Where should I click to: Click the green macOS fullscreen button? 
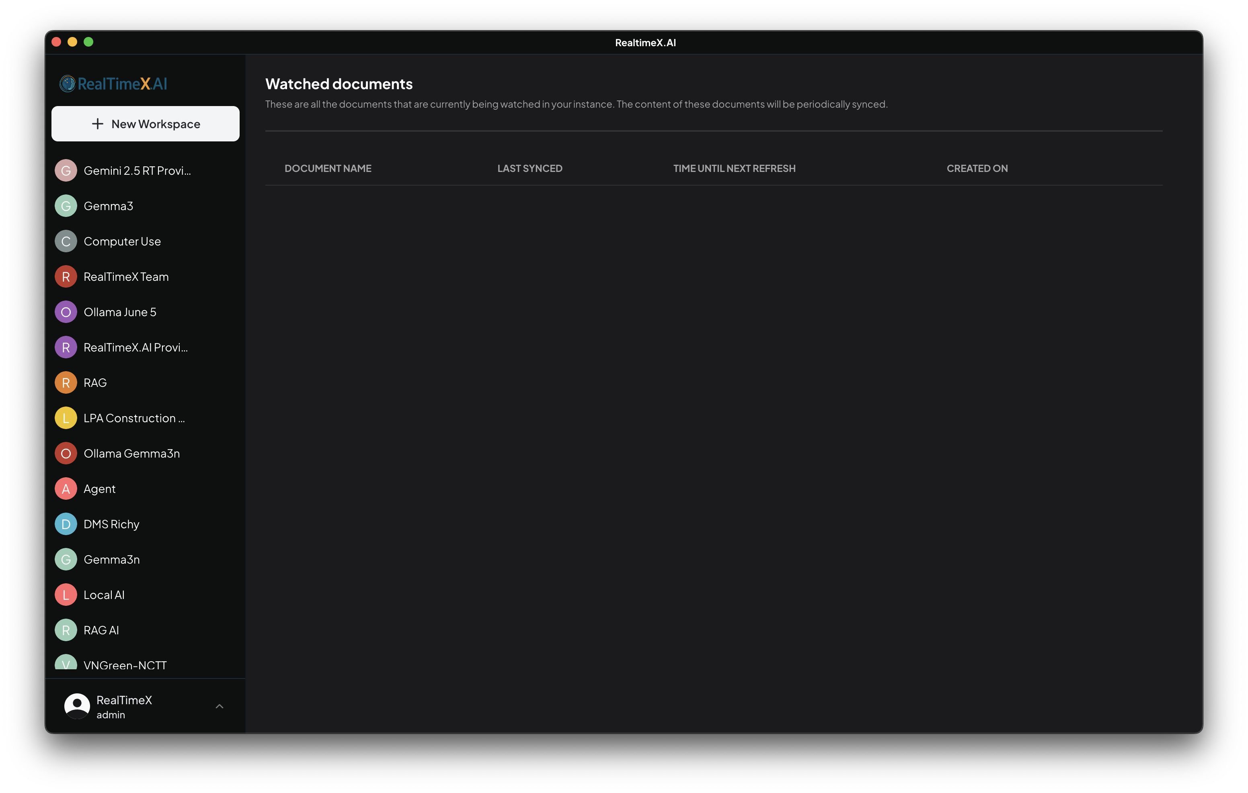(88, 42)
